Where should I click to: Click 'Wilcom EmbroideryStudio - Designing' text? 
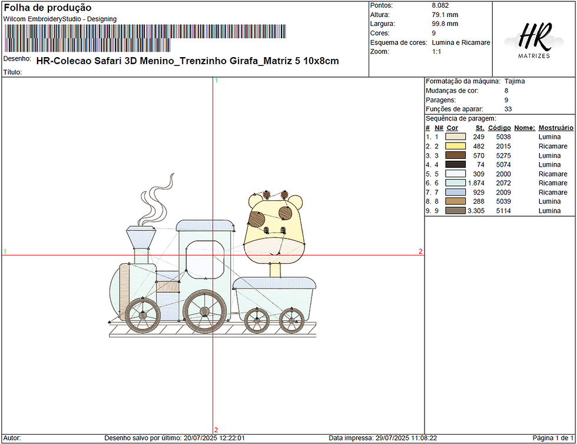point(60,19)
